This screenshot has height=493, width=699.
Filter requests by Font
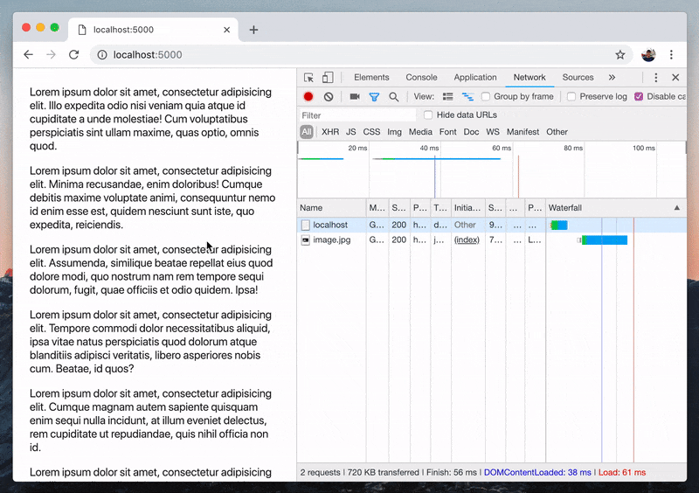coord(447,132)
